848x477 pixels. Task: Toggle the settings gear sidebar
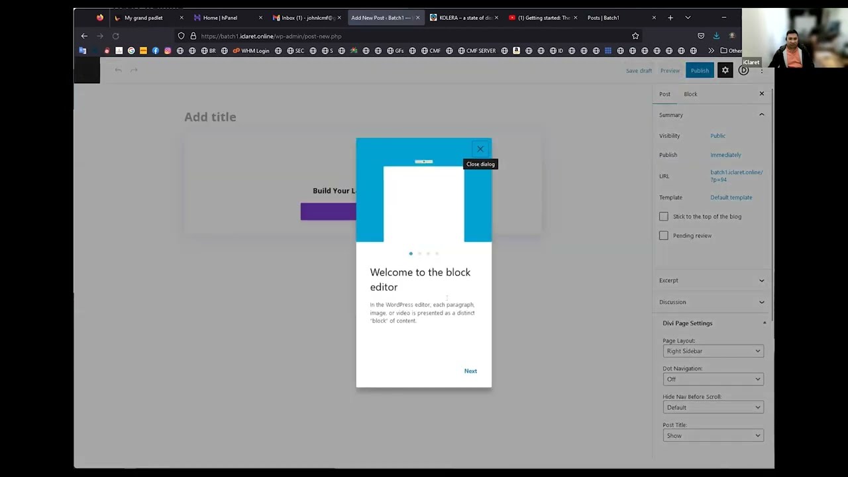point(725,70)
